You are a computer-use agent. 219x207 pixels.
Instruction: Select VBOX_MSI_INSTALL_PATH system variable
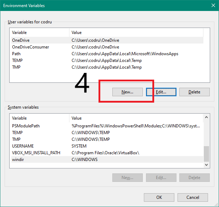[36, 153]
